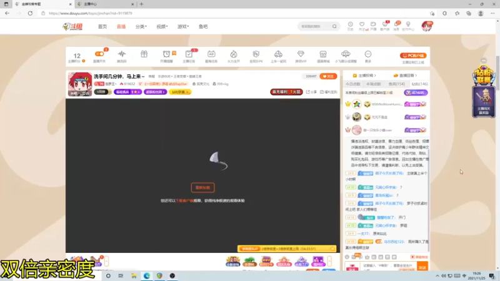Open the 鱼吧 menu item

click(203, 26)
